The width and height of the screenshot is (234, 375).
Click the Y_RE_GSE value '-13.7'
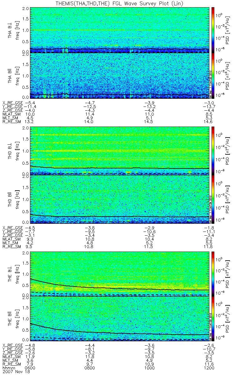(208, 107)
